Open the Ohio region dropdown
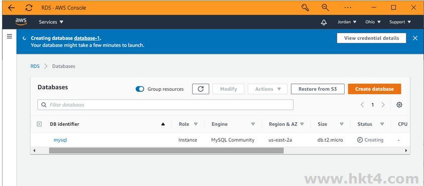The image size is (424, 186). pos(373,22)
